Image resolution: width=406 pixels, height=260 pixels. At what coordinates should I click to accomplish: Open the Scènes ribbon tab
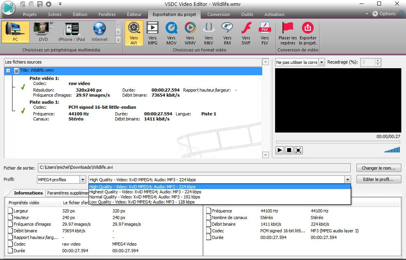click(55, 14)
